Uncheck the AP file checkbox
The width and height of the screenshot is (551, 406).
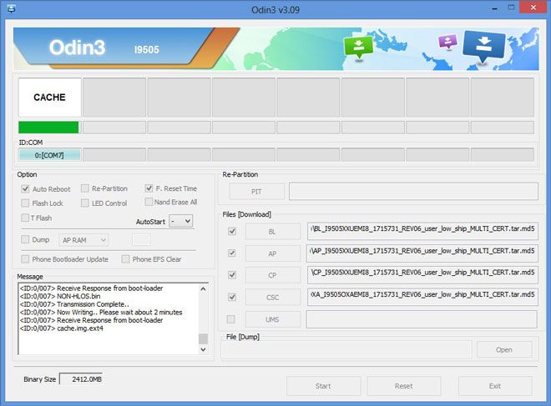click(x=232, y=253)
